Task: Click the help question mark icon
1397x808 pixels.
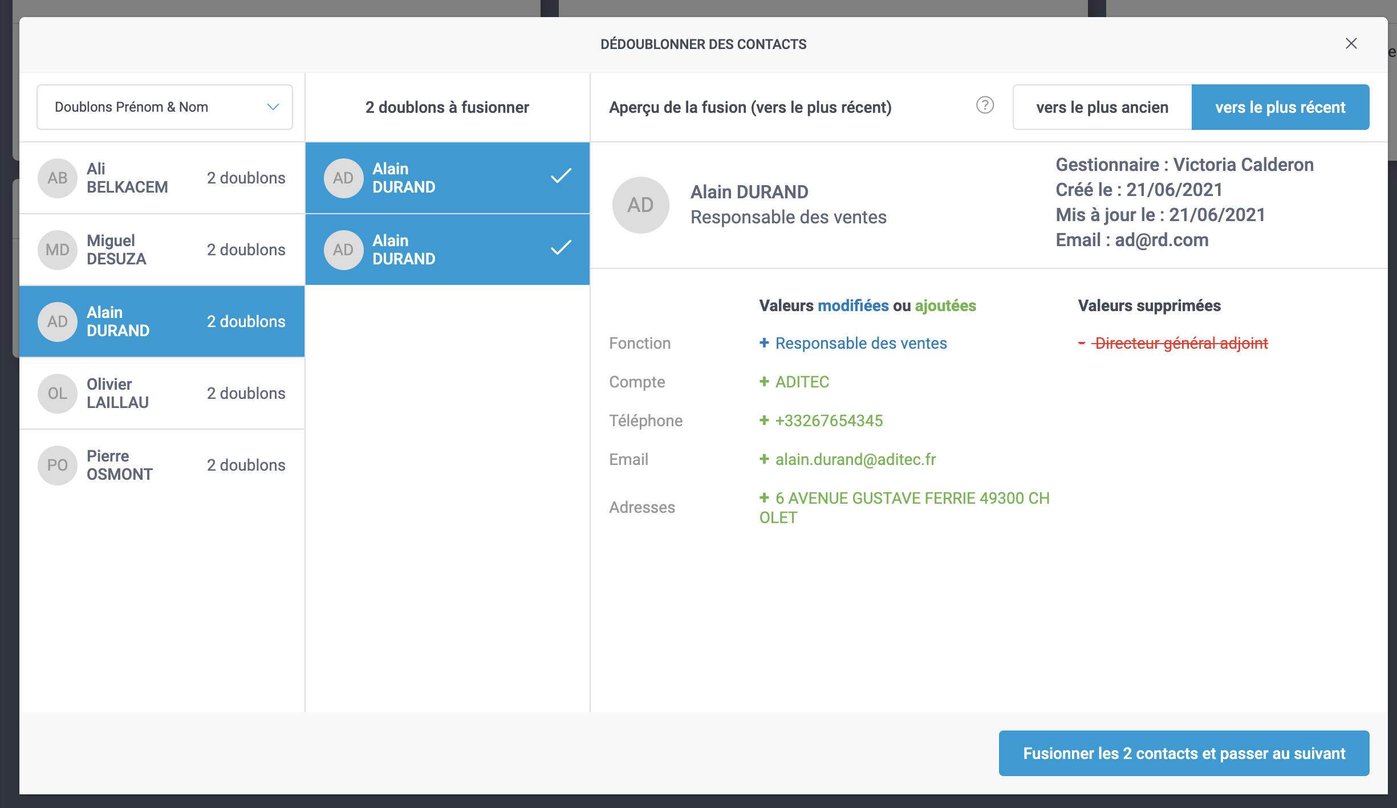Action: [985, 105]
